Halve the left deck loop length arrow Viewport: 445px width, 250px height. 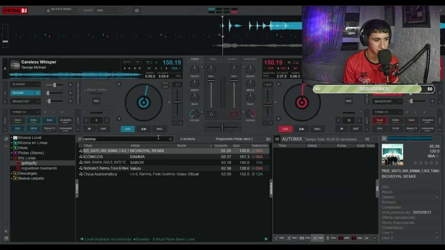point(86,120)
